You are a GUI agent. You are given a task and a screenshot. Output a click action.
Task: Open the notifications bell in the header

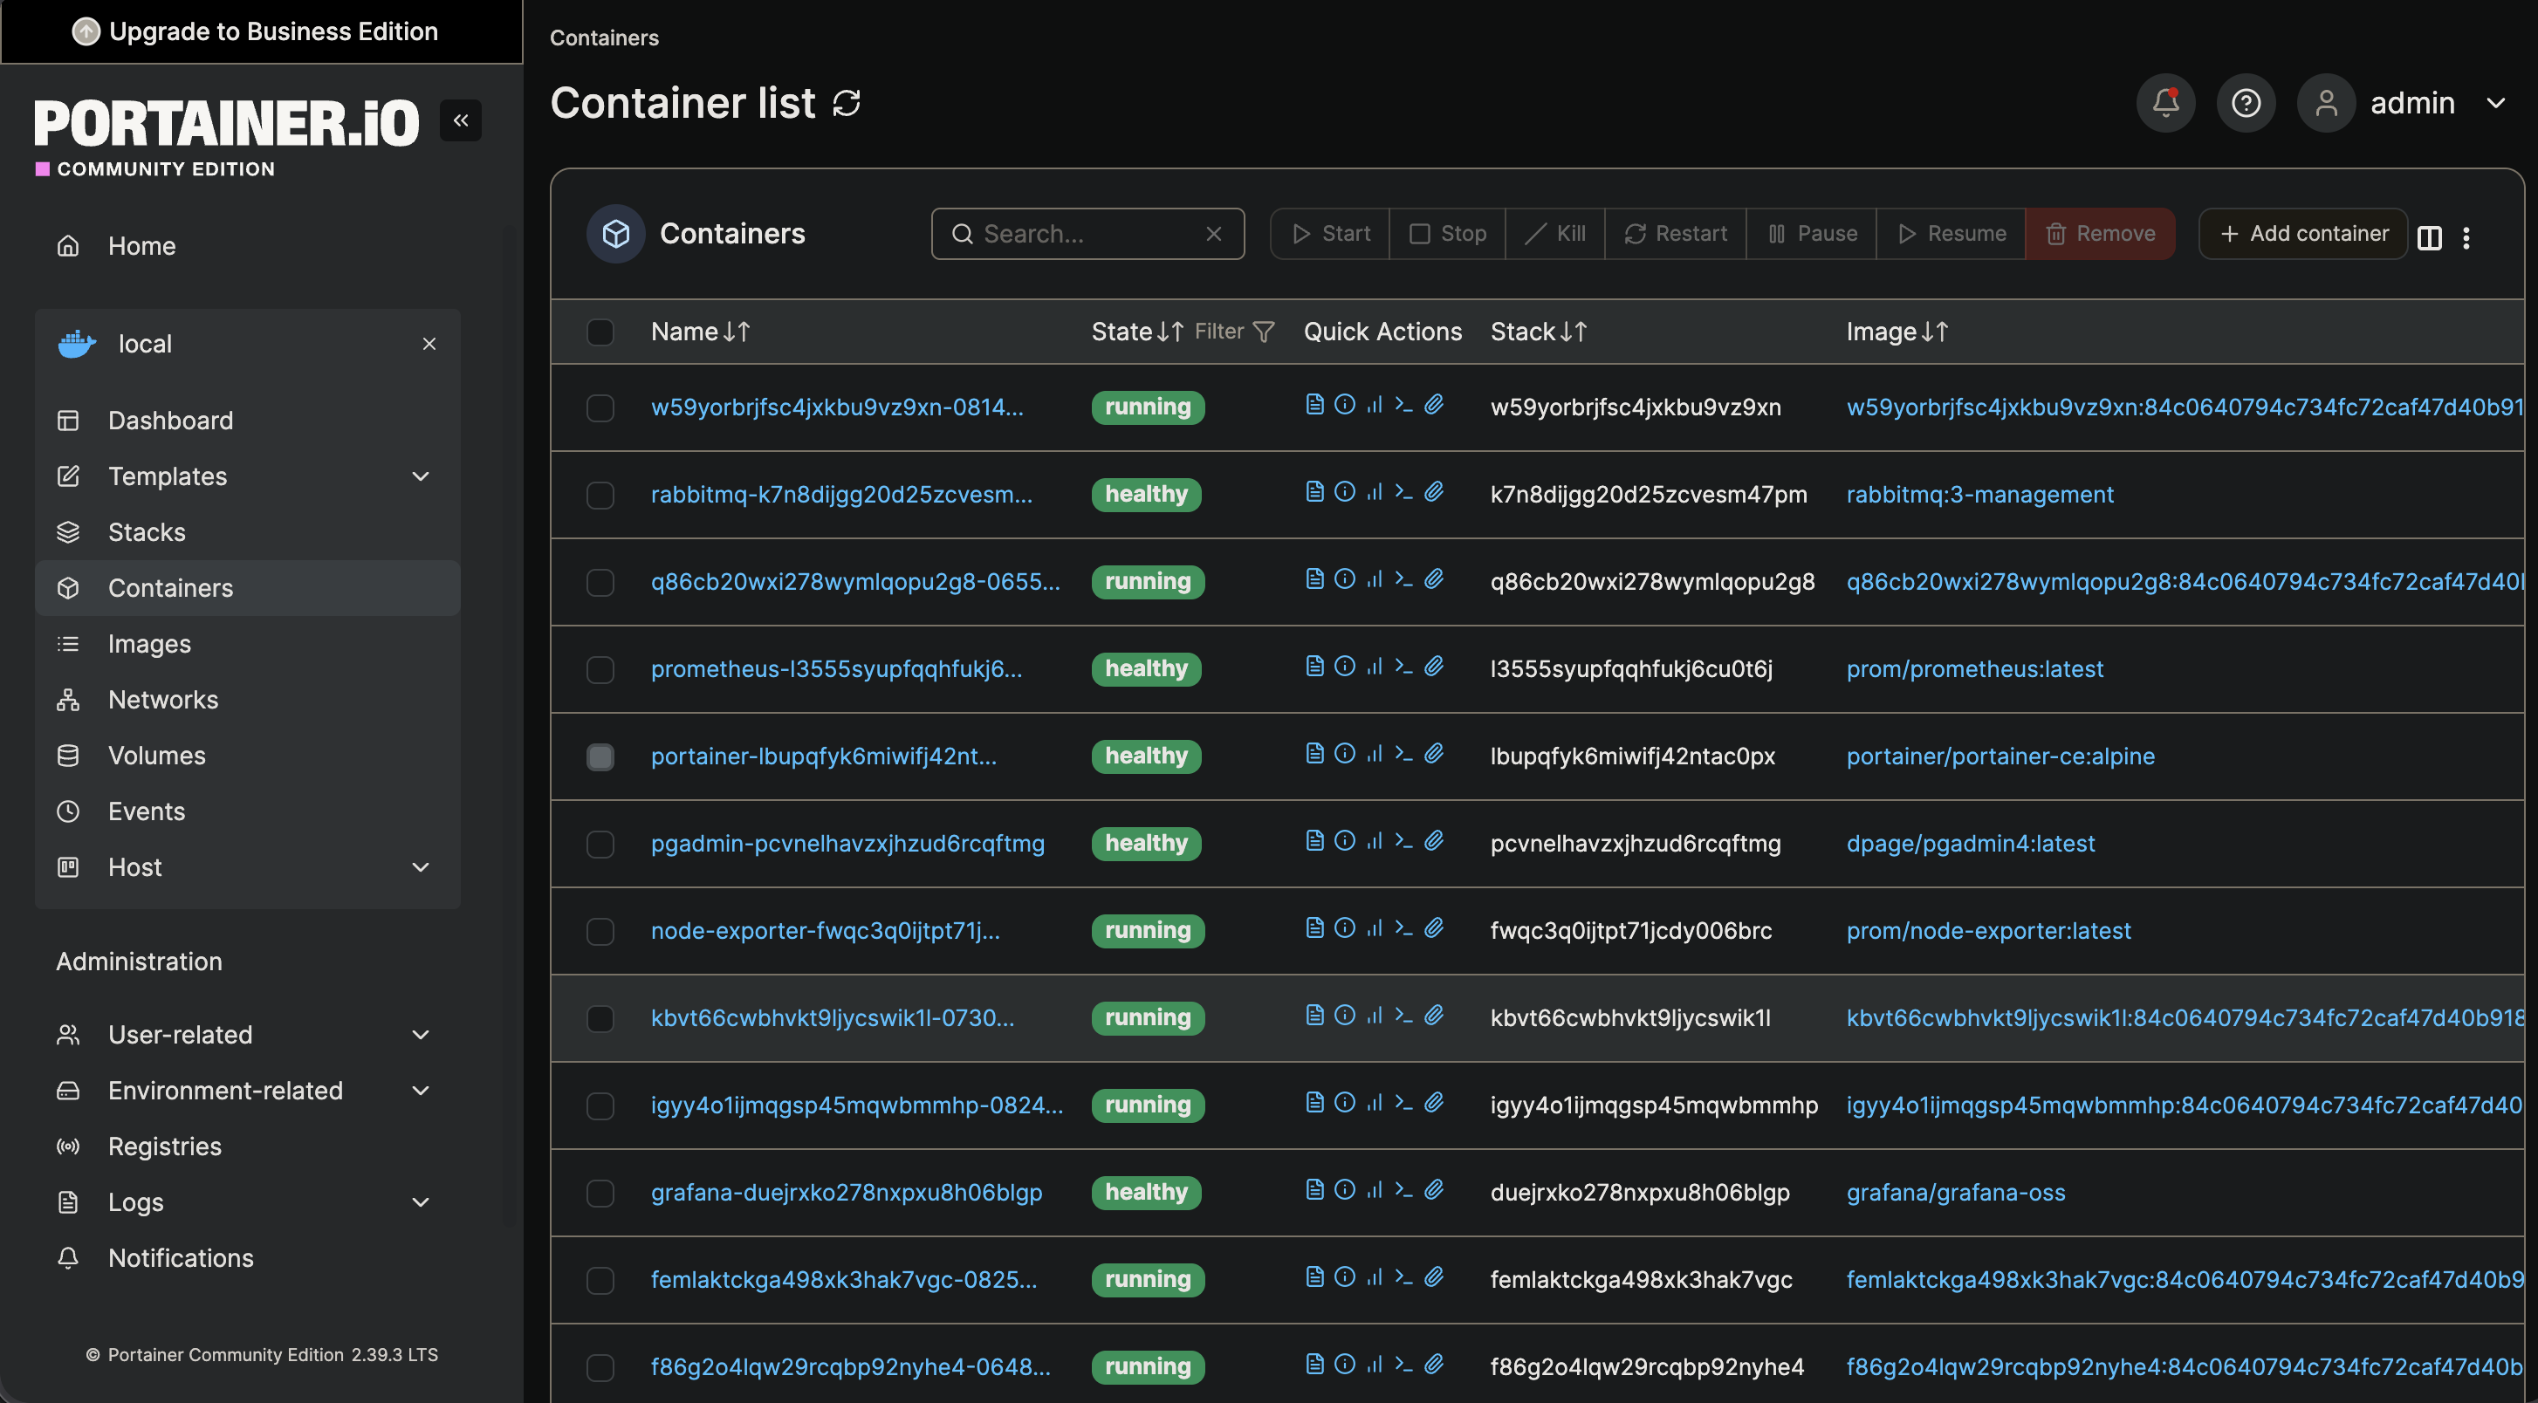click(x=2164, y=102)
